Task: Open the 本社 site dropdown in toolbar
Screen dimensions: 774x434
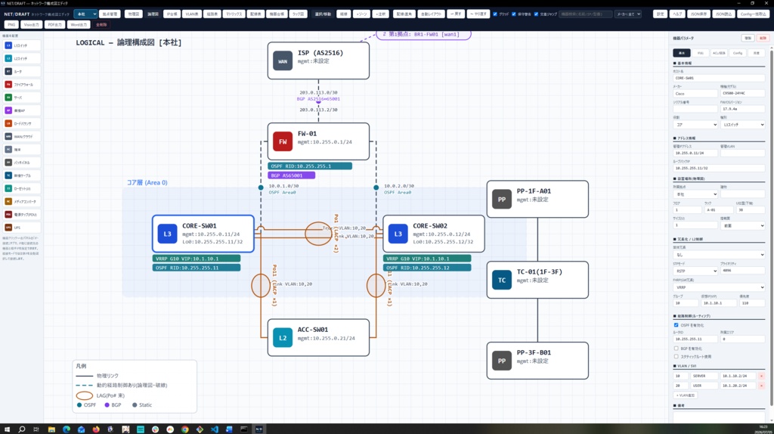Action: pyautogui.click(x=85, y=14)
